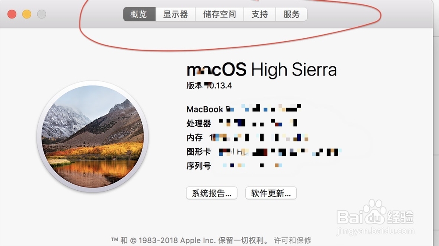The width and height of the screenshot is (439, 246).
Task: Open 系统报告... system report
Action: pos(212,193)
